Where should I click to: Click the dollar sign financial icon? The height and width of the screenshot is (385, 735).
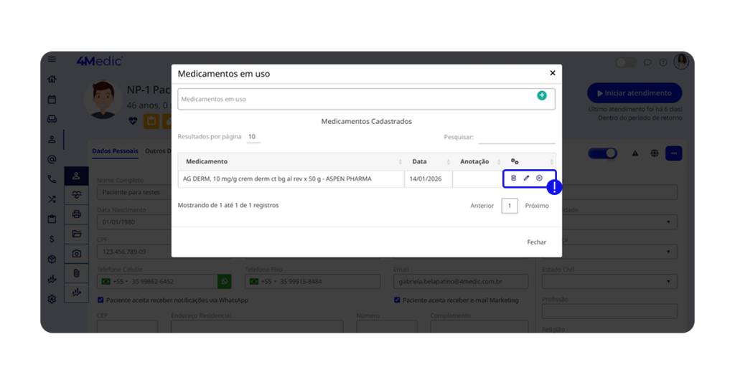tap(52, 239)
